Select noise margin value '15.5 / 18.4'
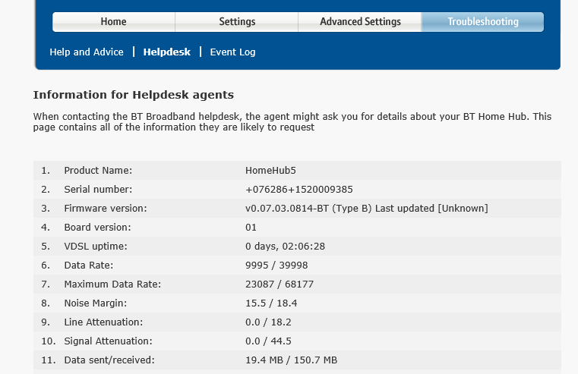578x374 pixels. 271,303
